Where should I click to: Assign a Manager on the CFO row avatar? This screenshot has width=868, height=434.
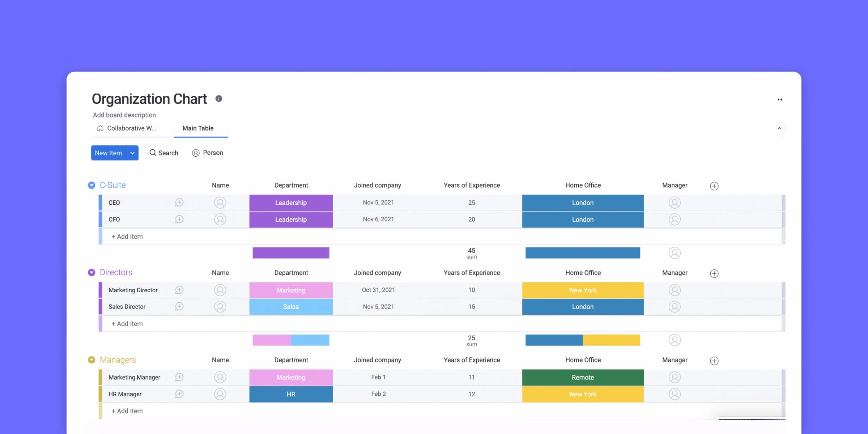click(x=674, y=219)
